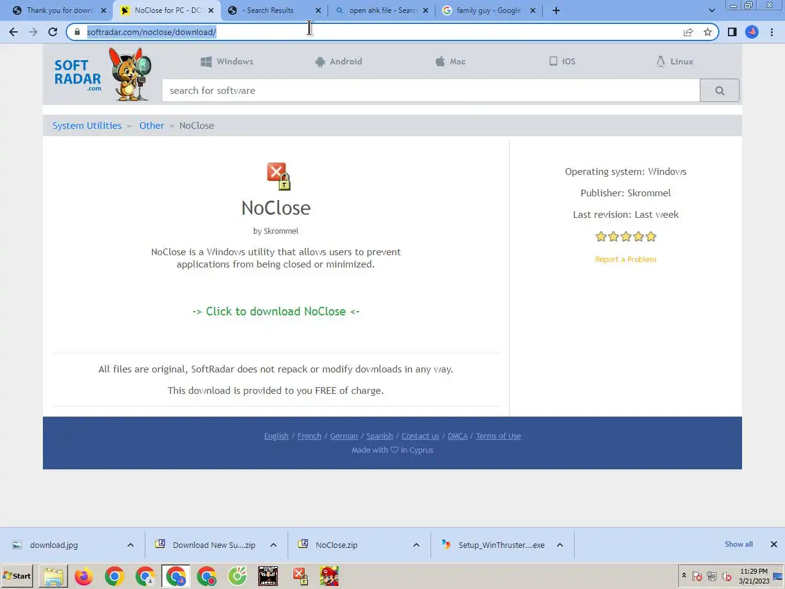Viewport: 785px width, 589px height.
Task: Close the 'family guy - Google' tab
Action: tap(533, 10)
